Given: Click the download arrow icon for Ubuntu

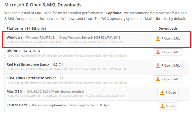Looking at the screenshot, I should point(158,52).
